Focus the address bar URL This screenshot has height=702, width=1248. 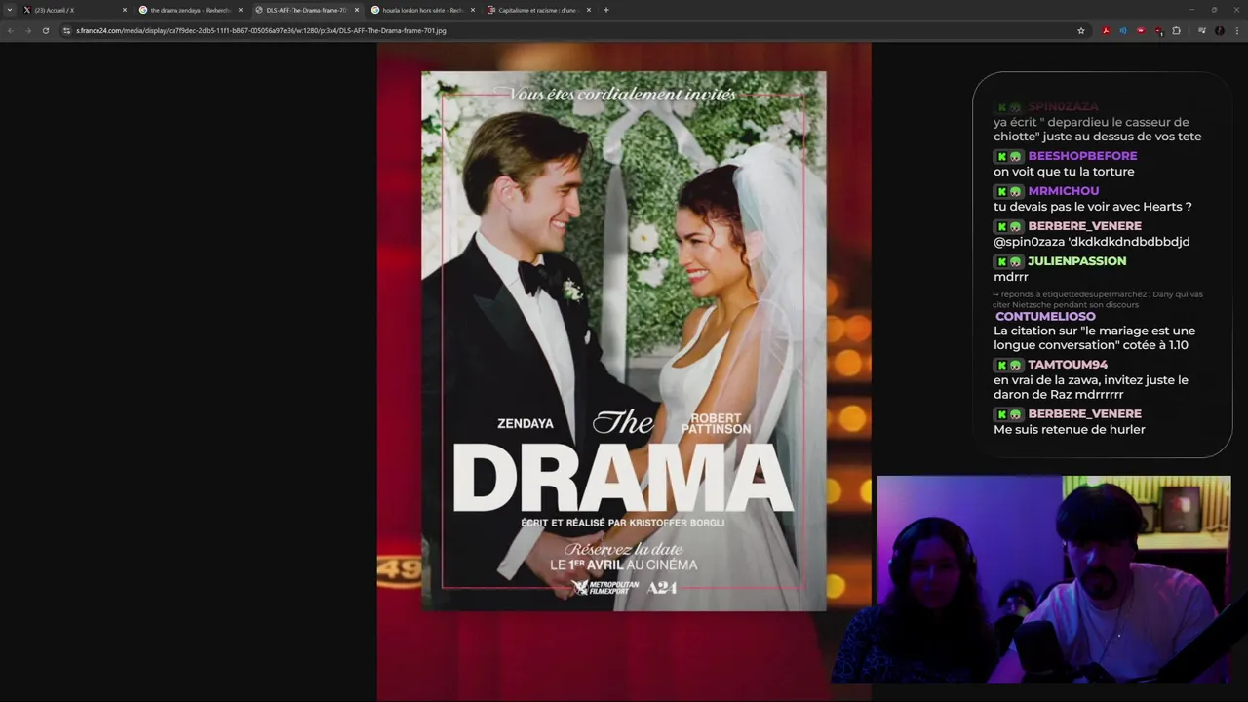click(x=261, y=30)
